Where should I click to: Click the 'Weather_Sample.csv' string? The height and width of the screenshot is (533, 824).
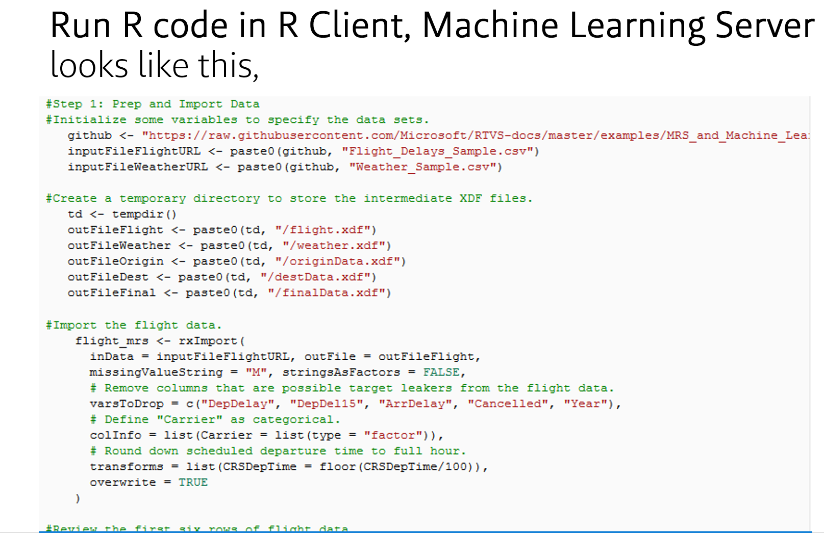tap(423, 167)
